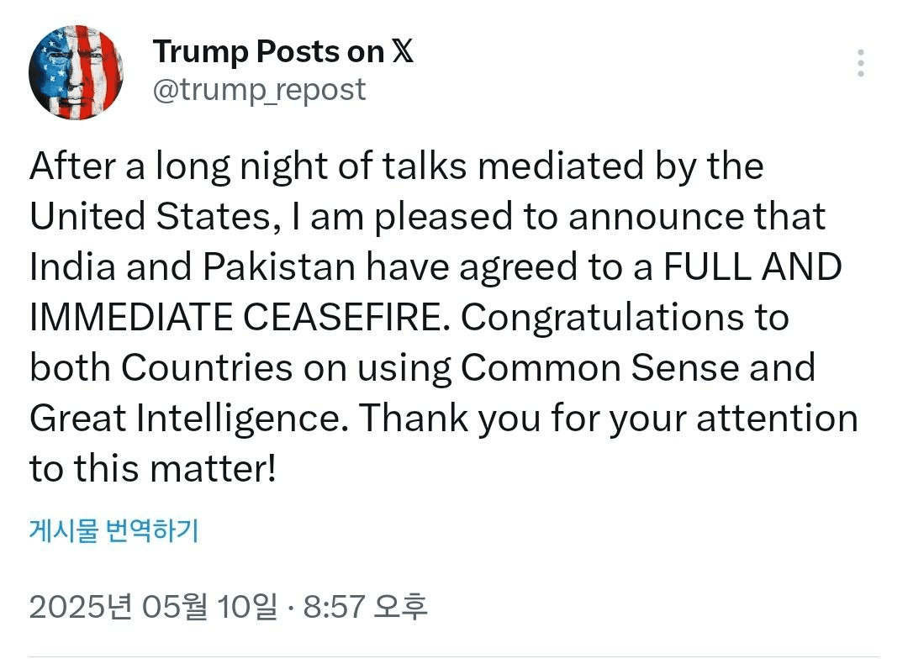
Task: Open the 2025년 05월 10일 date stamp
Action: 153,607
